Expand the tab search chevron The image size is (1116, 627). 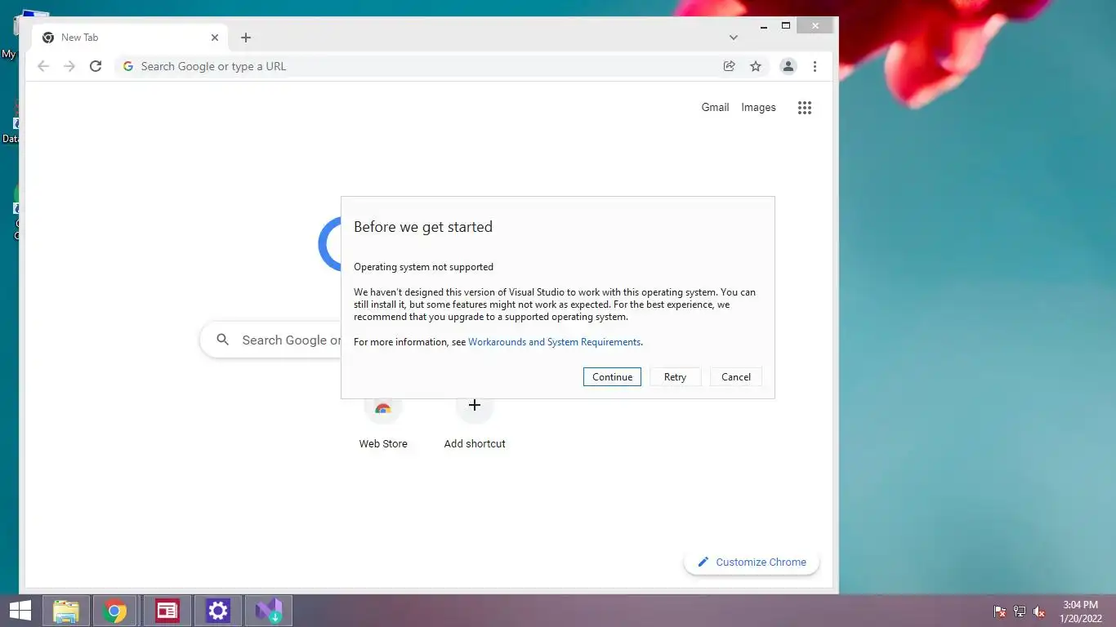(x=734, y=38)
